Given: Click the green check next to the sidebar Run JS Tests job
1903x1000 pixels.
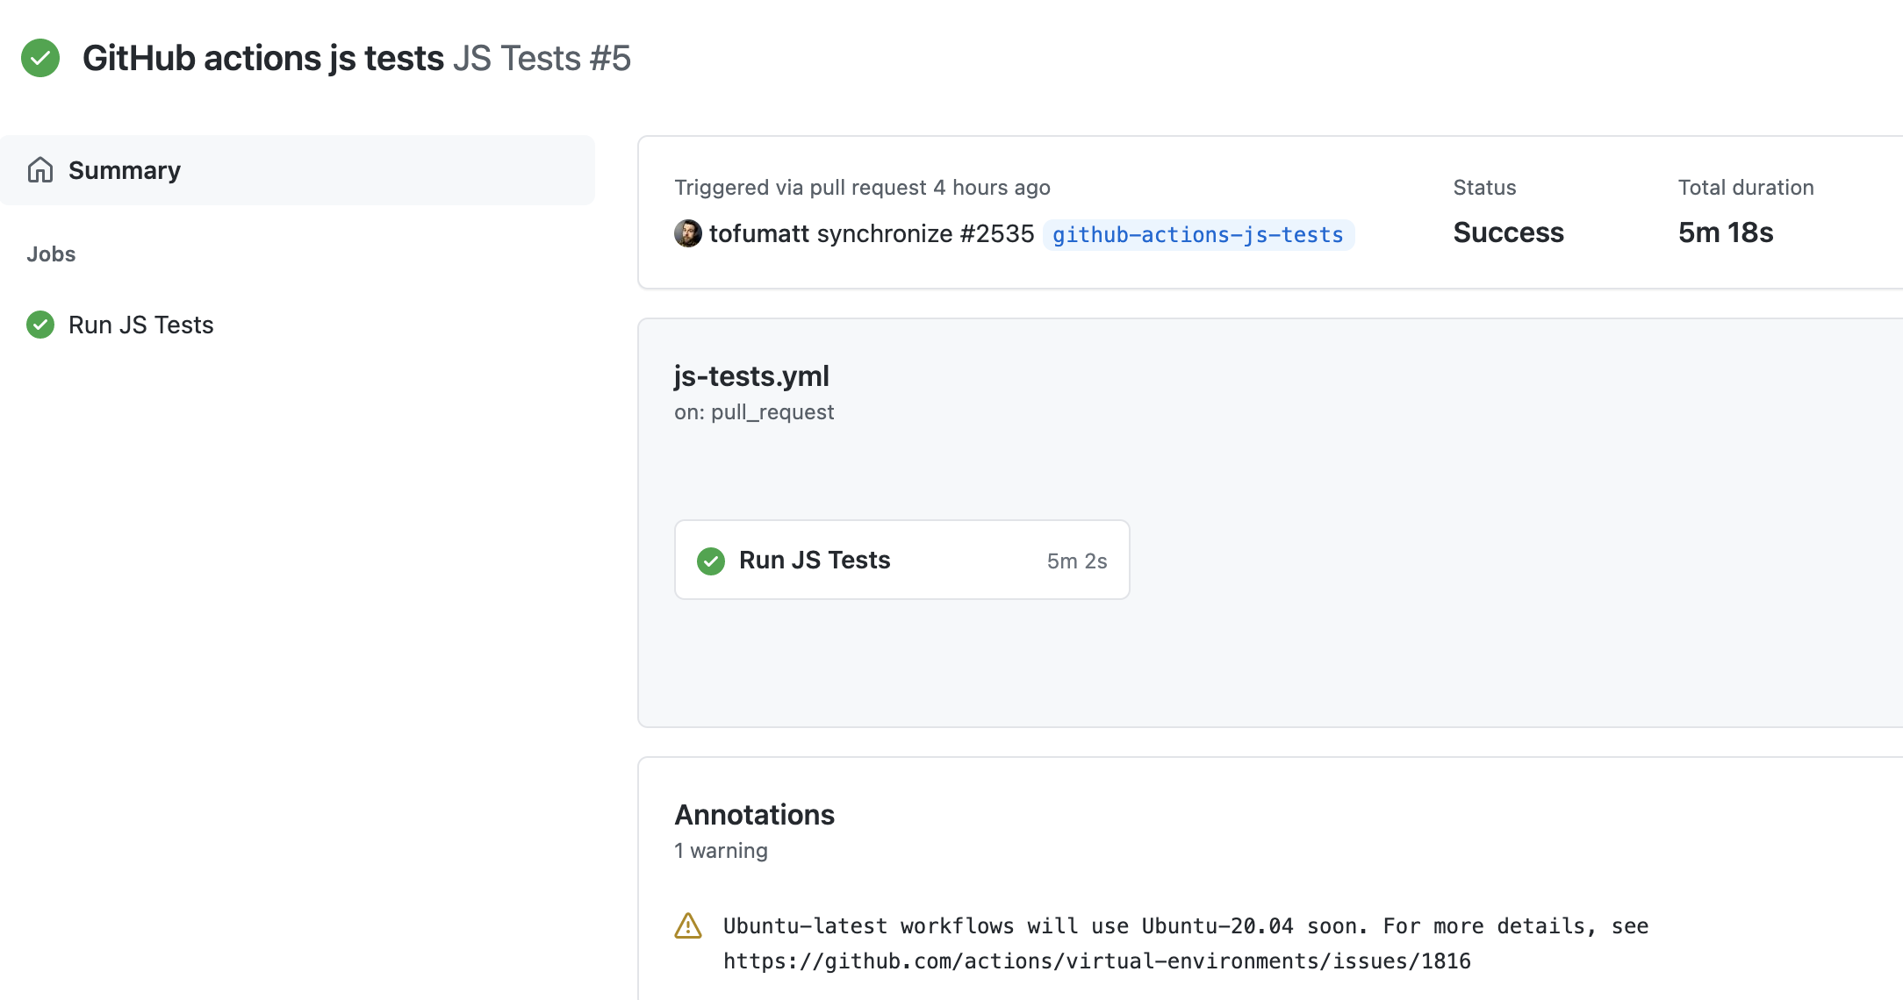Looking at the screenshot, I should [x=40, y=325].
